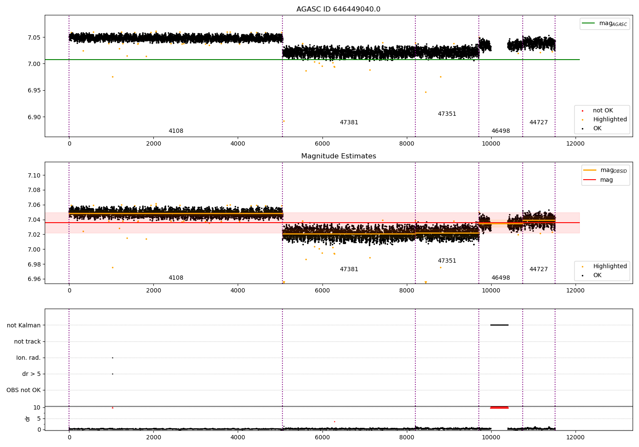Click 'OK' legend entry in Magnitude Estimates plot
639x447 pixels.
point(597,275)
